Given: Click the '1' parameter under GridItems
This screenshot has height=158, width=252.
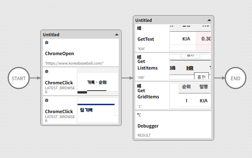Looking at the screenshot, I should 139,106.
